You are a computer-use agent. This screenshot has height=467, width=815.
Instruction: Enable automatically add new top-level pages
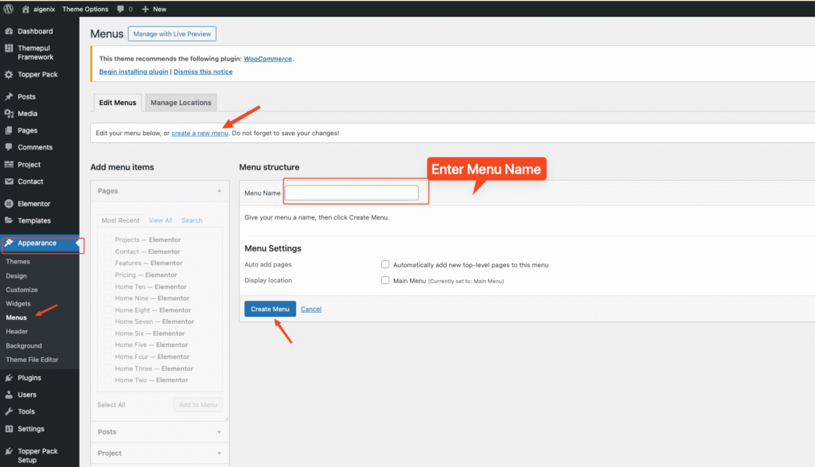pyautogui.click(x=385, y=264)
